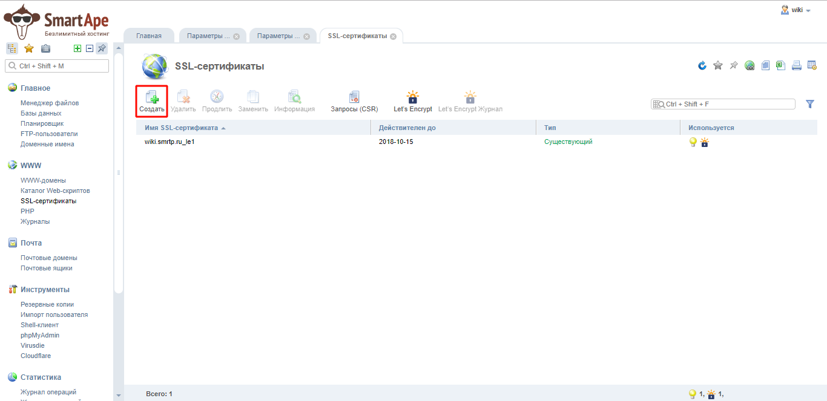Viewport: 827px width, 401px height.
Task: Open table column settings icon
Action: pyautogui.click(x=812, y=65)
